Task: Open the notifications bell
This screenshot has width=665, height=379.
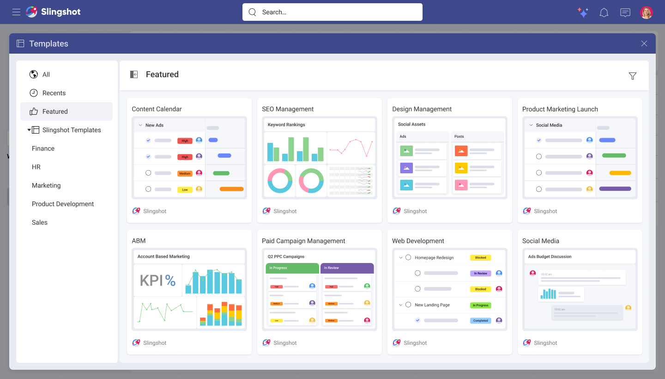Action: click(604, 12)
